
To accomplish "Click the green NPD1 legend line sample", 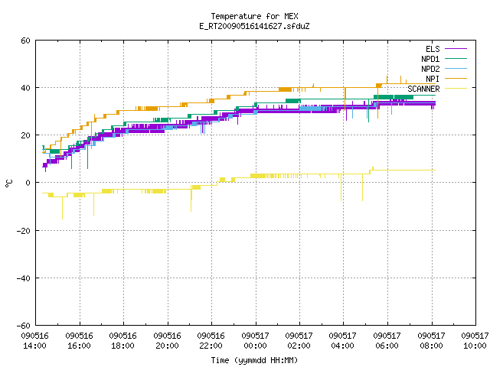I will pyautogui.click(x=456, y=58).
